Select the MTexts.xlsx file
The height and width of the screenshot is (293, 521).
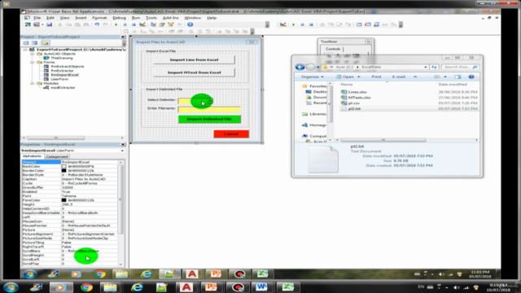pyautogui.click(x=360, y=98)
